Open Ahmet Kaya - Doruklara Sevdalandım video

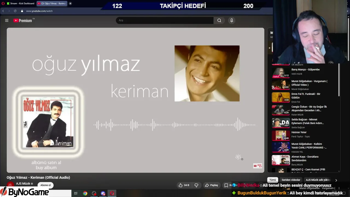[305, 158]
